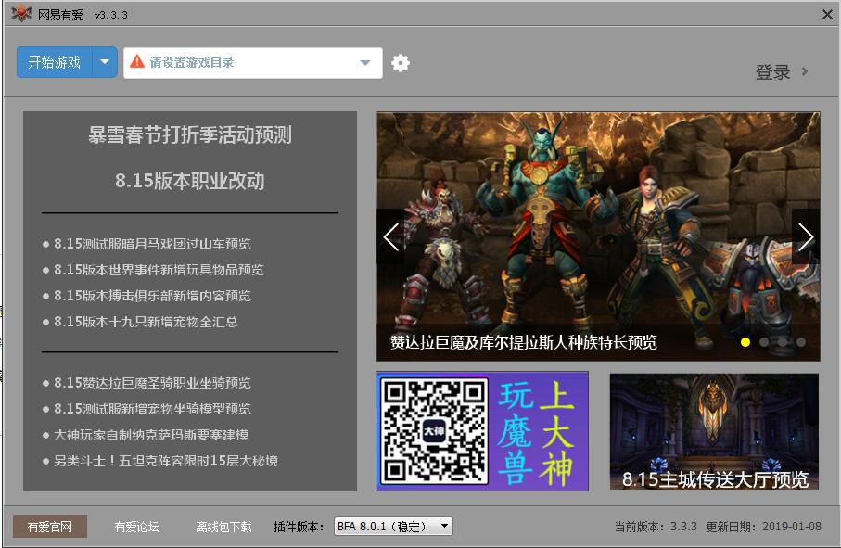The image size is (841, 548).
Task: Open the 开始游戏 dropdown arrow
Action: [x=104, y=60]
